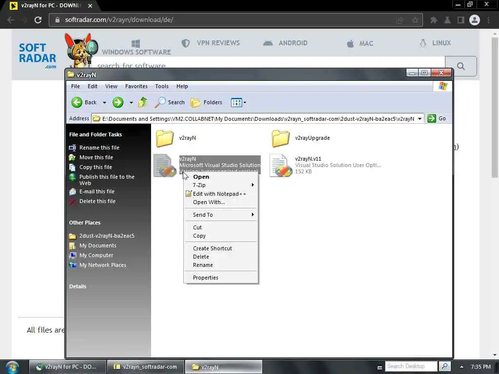The image size is (499, 374).
Task: Click the Search Desktop taskbar field
Action: 411,366
